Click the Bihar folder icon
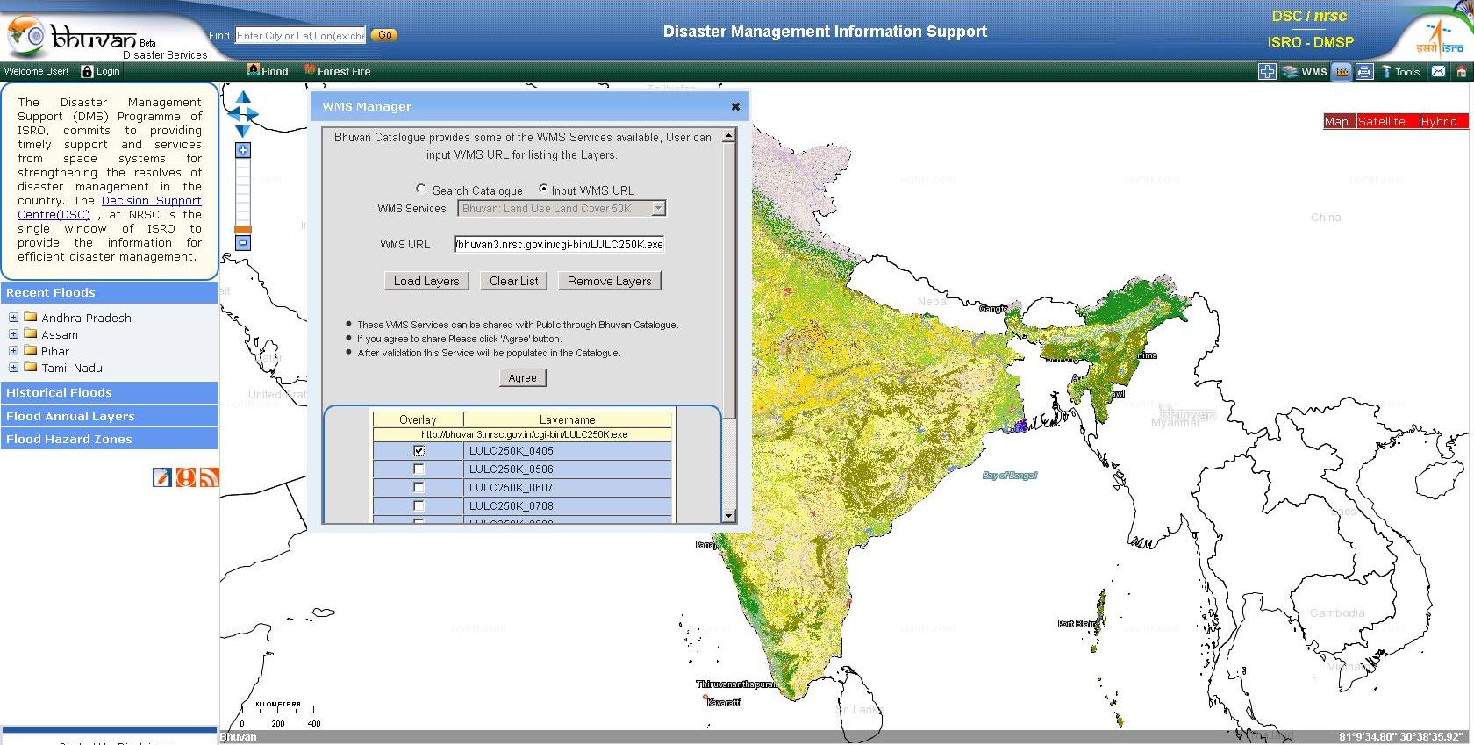 (30, 350)
